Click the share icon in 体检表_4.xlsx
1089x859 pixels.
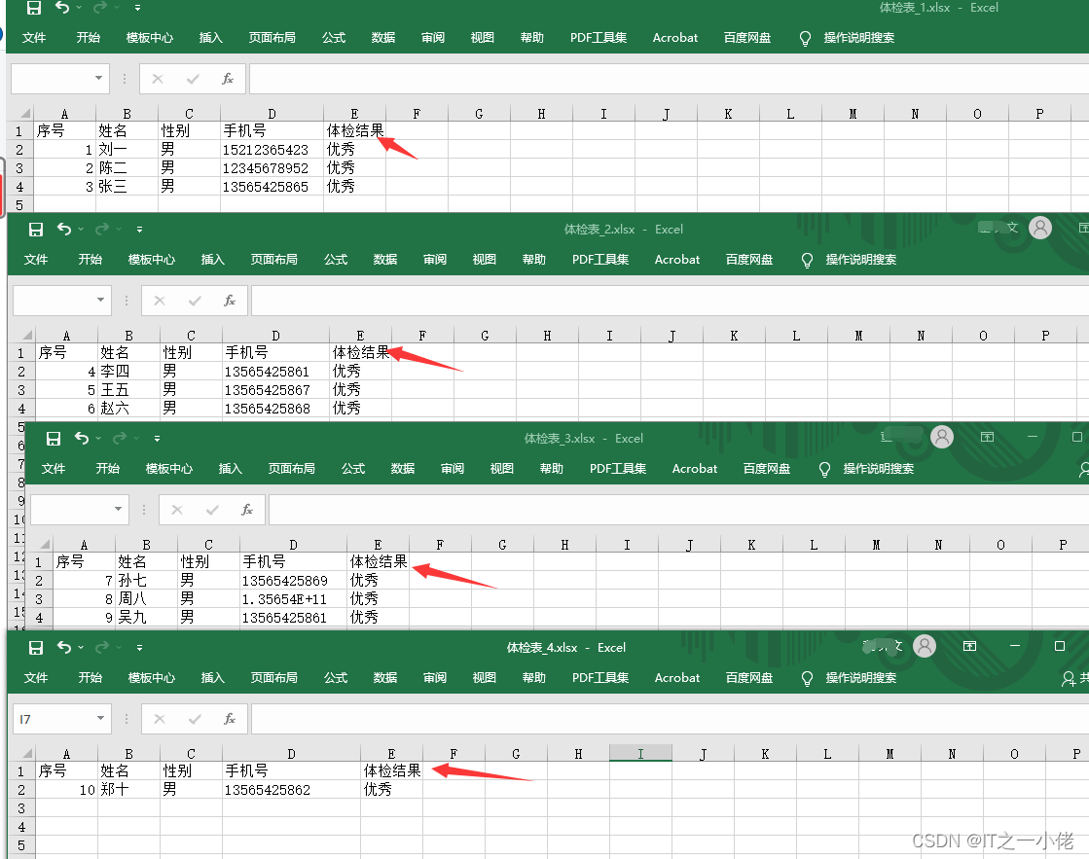(1069, 678)
